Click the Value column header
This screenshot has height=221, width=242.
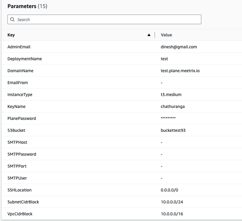[x=166, y=35]
